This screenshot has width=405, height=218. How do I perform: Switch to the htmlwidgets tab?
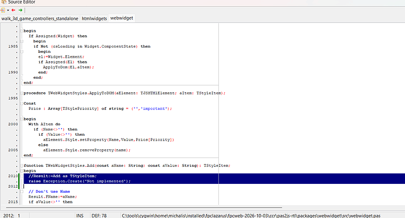pos(95,19)
